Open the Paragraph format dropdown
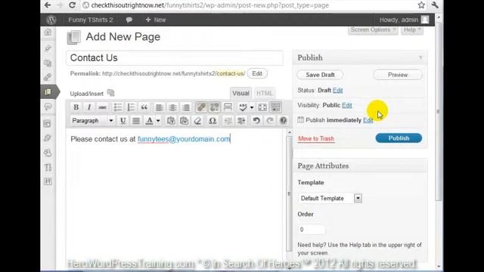Image resolution: width=484 pixels, height=272 pixels. coord(92,121)
